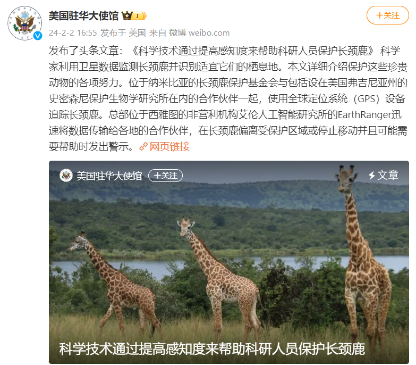
Task: Open the 网页链接 hyperlink
Action: (x=169, y=146)
